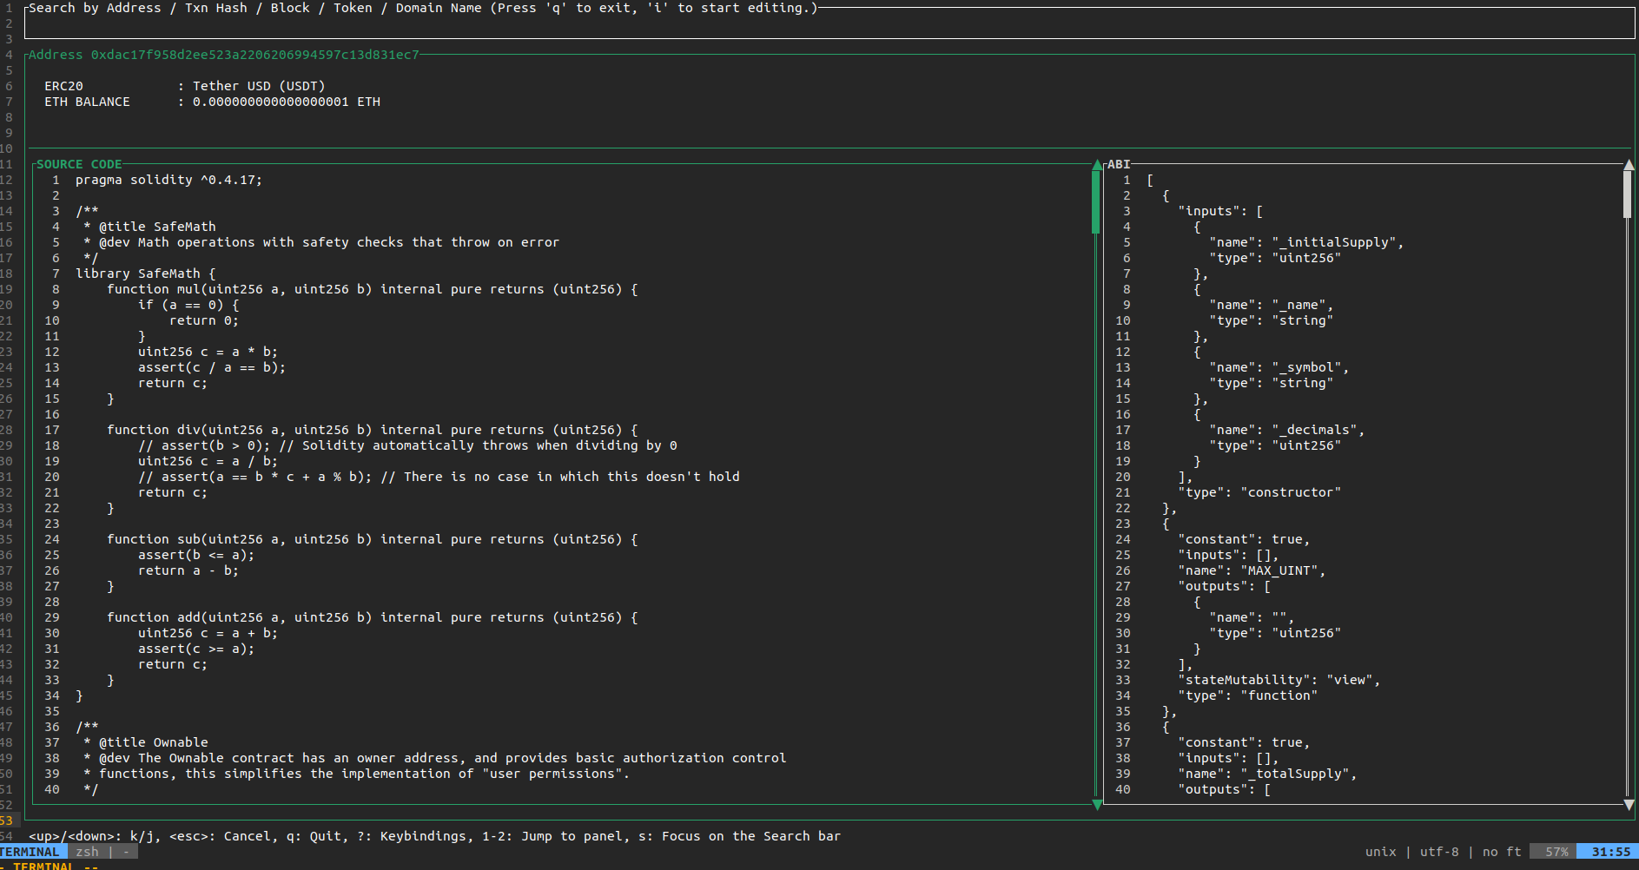Click the source code scrollbar down arrow

[1097, 805]
